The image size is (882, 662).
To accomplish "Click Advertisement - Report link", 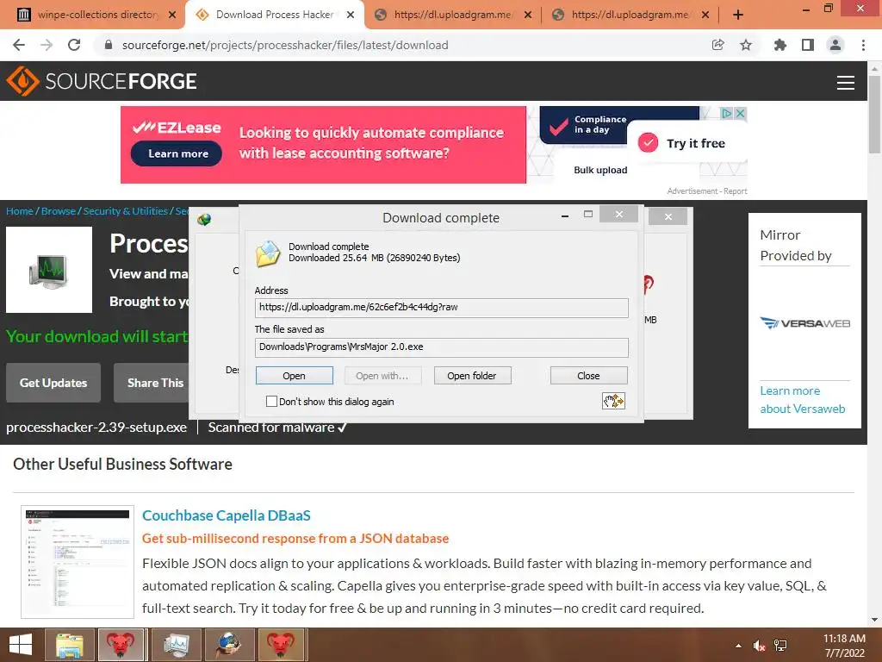I will coord(707,191).
